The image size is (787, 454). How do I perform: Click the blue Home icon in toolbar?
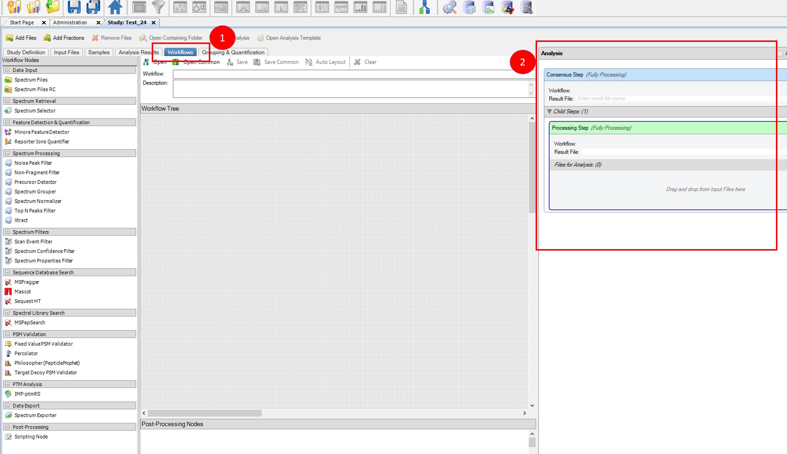pyautogui.click(x=114, y=7)
